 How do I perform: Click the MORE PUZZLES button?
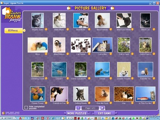77,113
